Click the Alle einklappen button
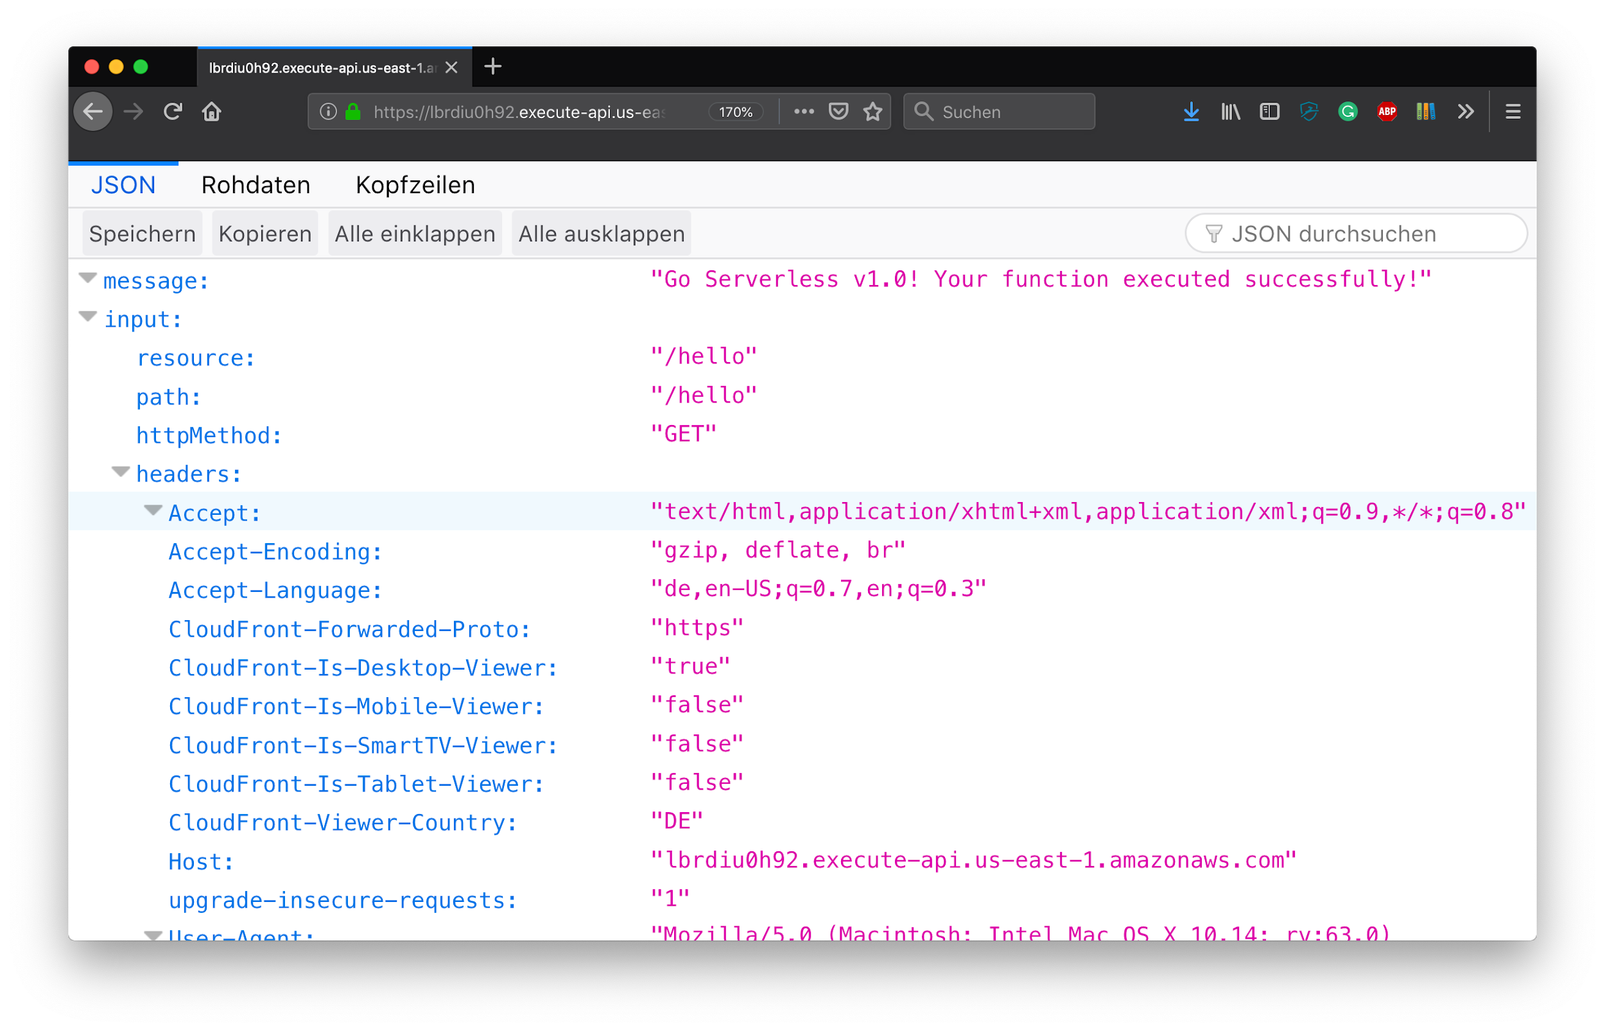The image size is (1605, 1031). (415, 234)
